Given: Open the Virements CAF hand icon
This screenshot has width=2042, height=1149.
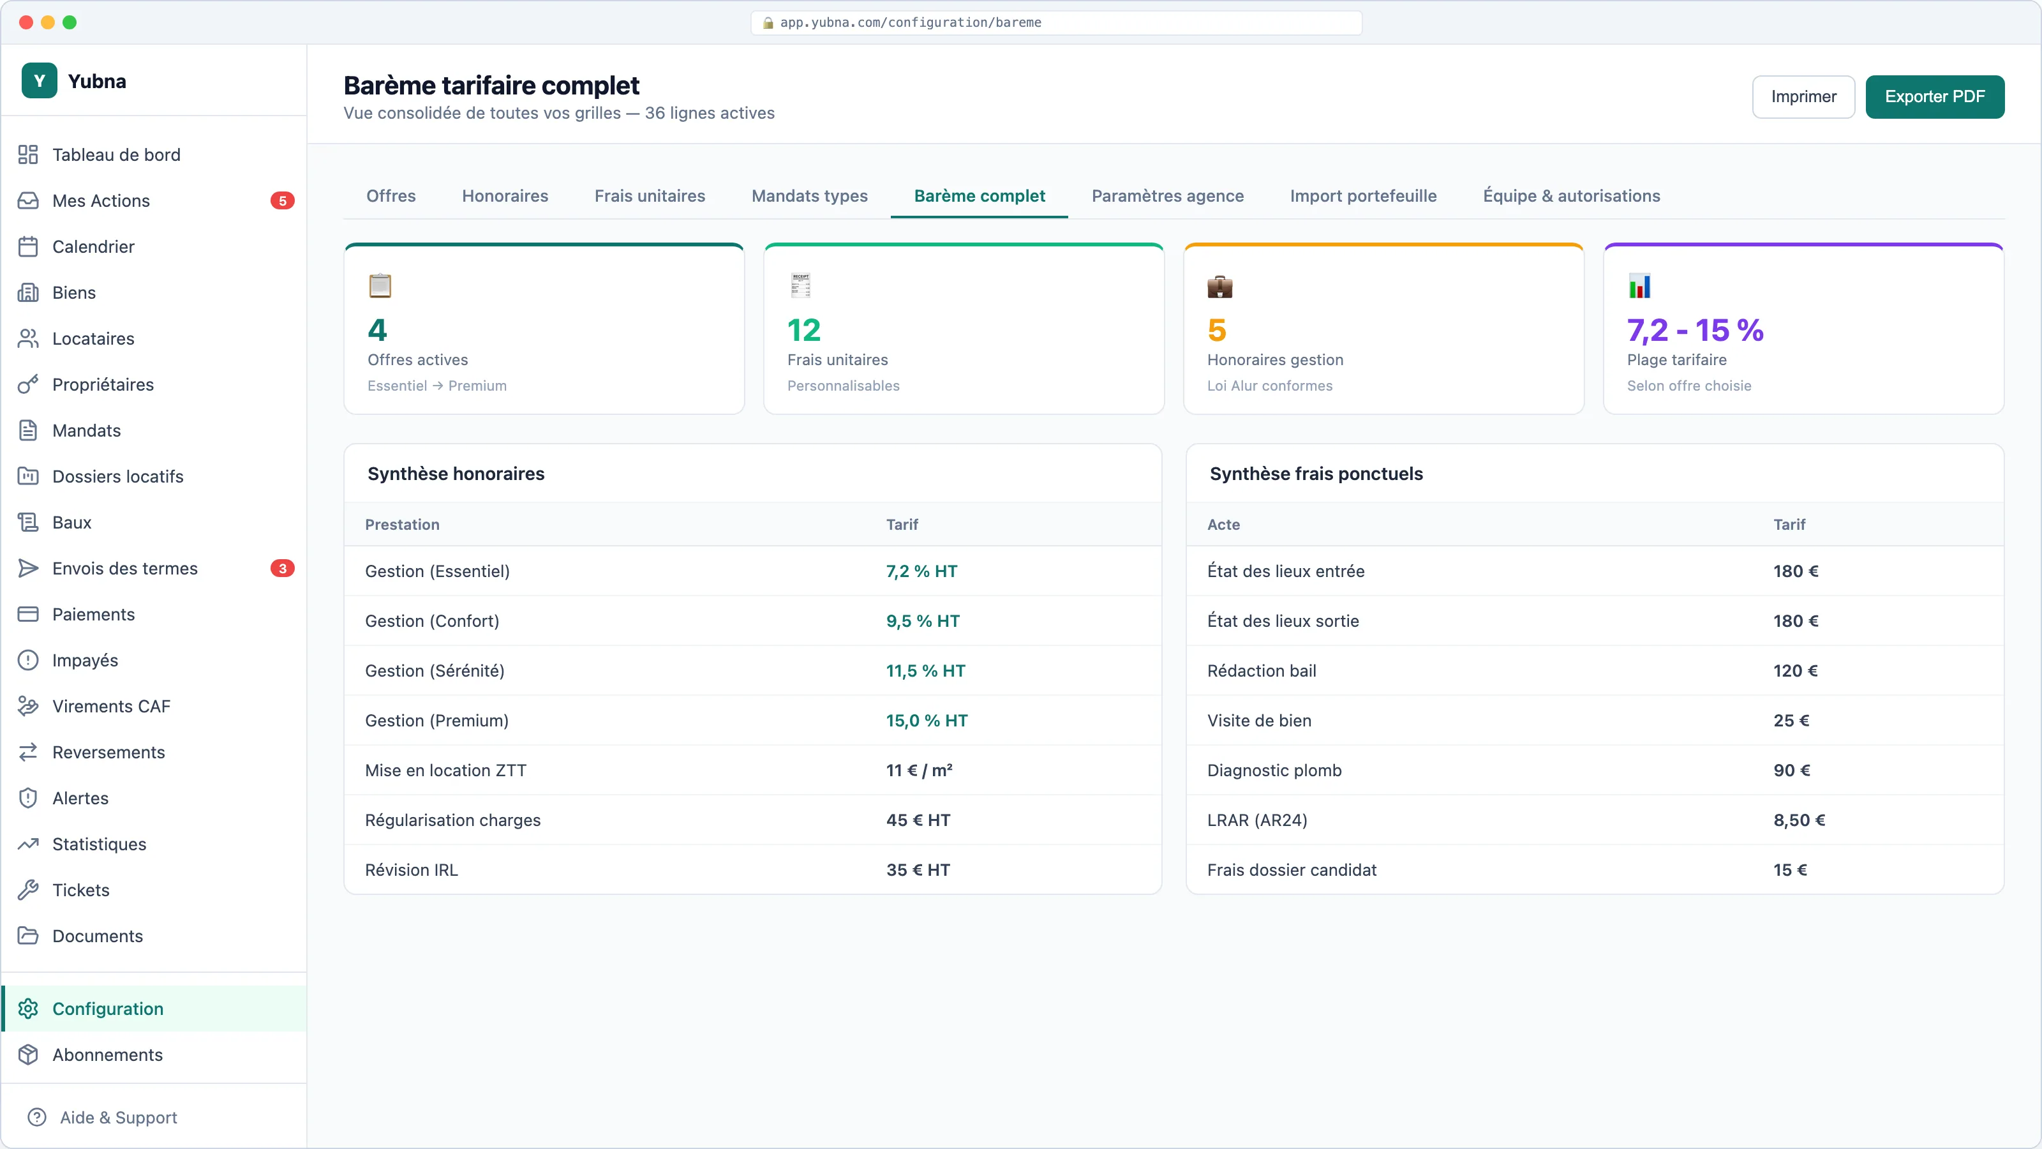Looking at the screenshot, I should [29, 707].
